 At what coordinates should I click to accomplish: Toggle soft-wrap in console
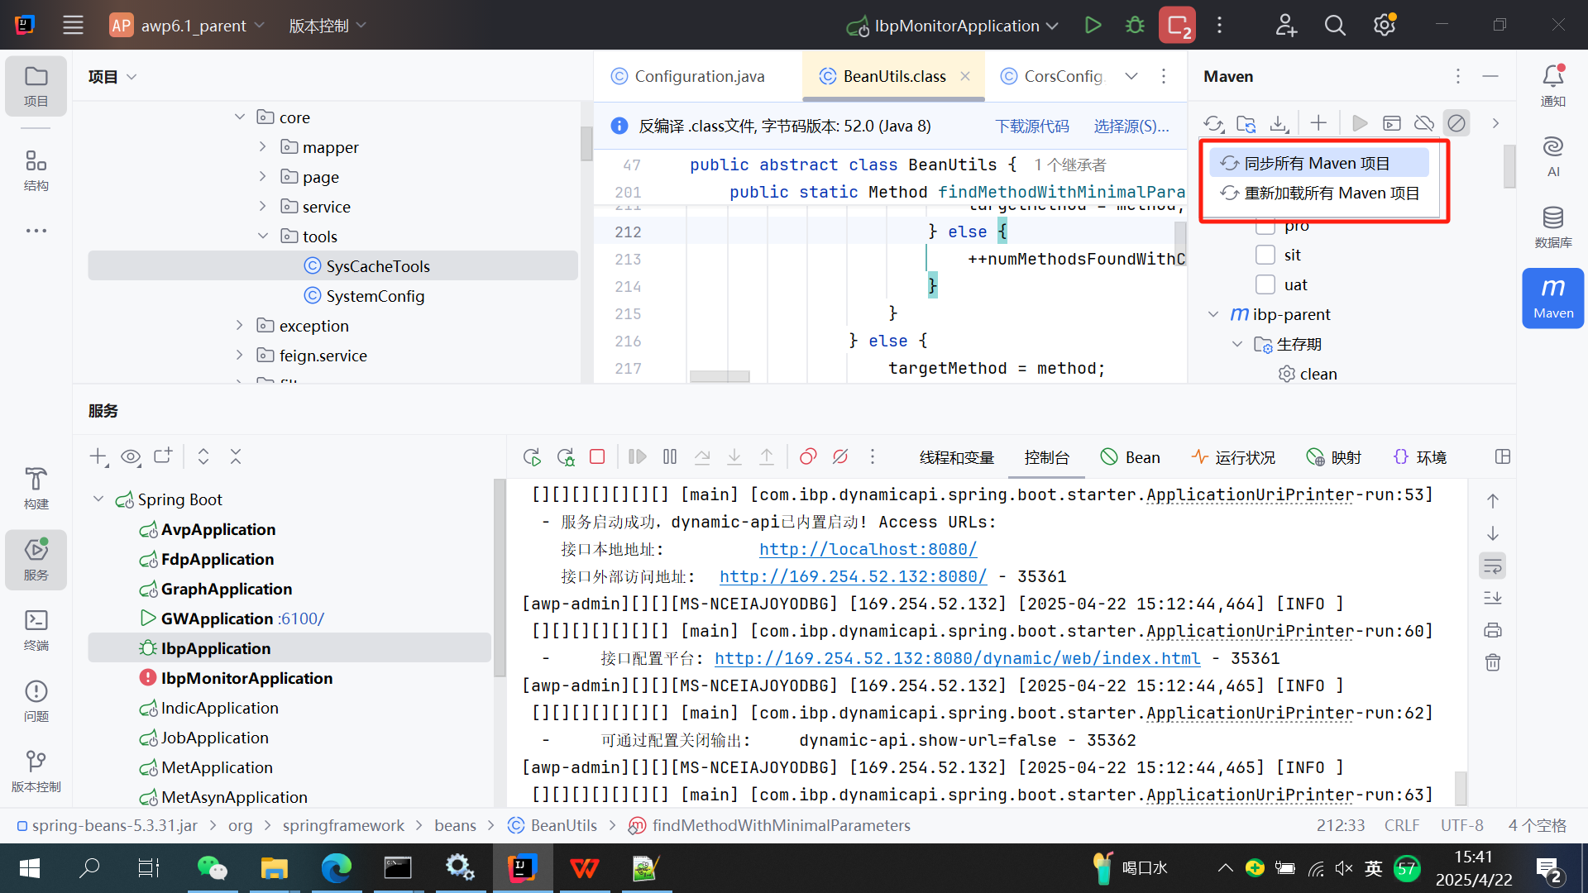coord(1492,566)
